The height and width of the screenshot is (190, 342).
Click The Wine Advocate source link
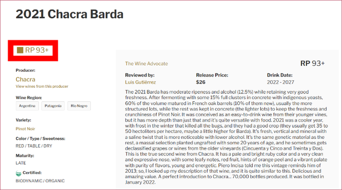coord(146,64)
